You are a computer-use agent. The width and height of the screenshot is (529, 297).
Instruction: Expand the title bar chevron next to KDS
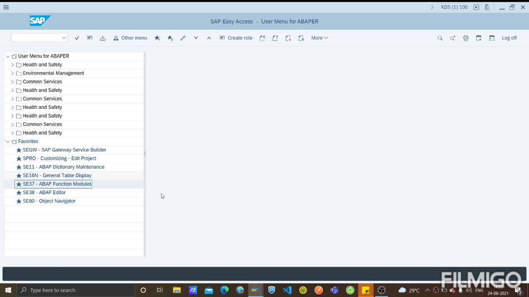(432, 7)
